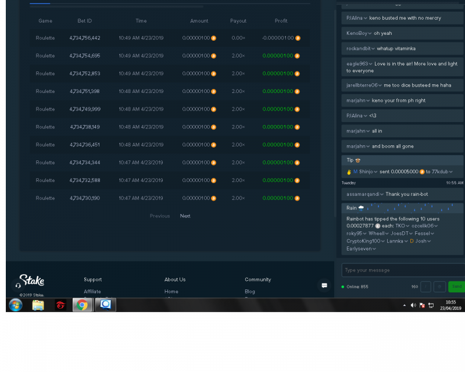This screenshot has height=372, width=465.
Task: Click the Payout column header
Action: click(238, 21)
